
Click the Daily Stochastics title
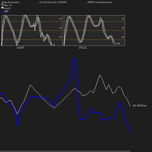click(10, 2)
